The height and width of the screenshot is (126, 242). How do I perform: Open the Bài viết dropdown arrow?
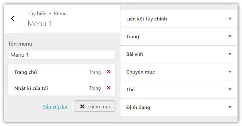[x=230, y=54]
